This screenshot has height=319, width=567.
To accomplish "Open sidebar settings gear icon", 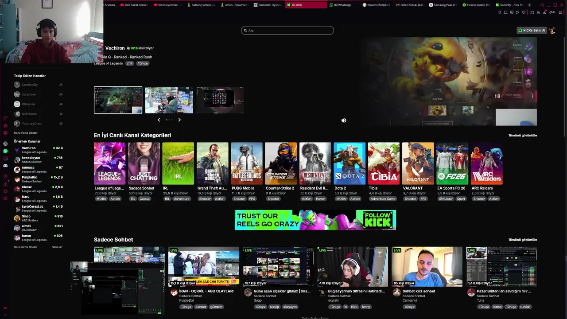I will [5, 198].
